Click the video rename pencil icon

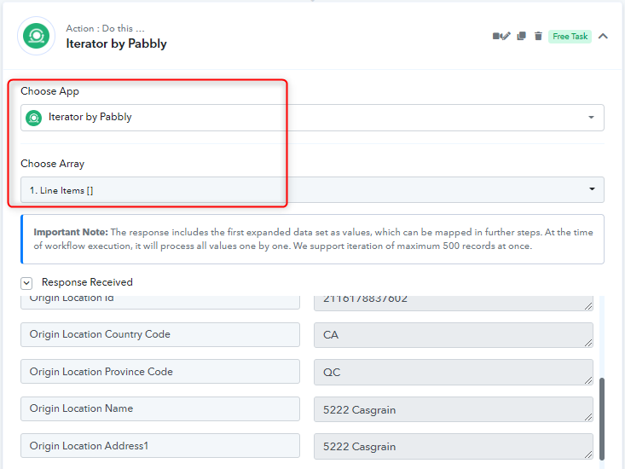coord(501,37)
